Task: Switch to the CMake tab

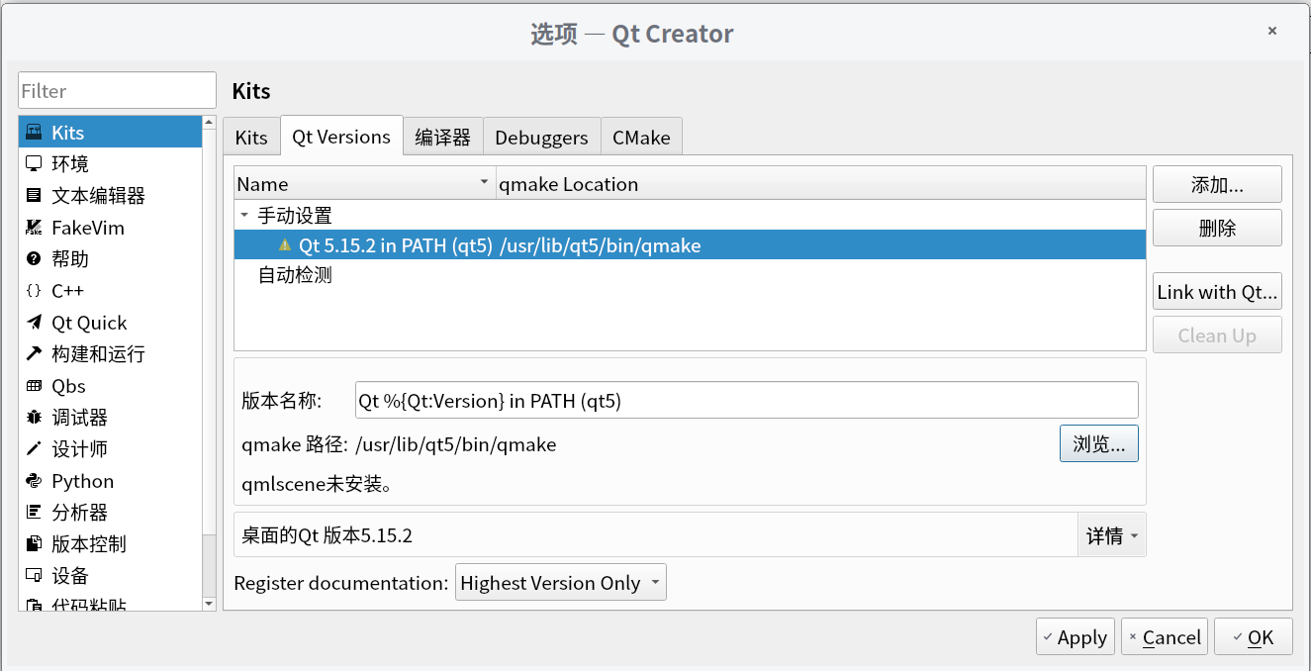Action: (641, 138)
